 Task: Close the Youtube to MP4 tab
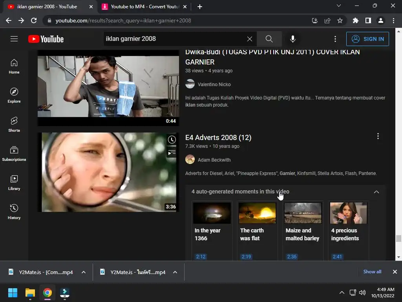click(x=185, y=7)
